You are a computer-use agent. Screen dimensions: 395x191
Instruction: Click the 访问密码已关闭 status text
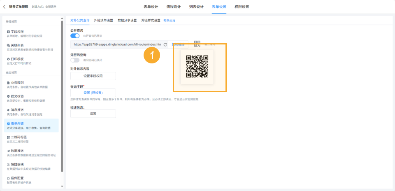point(93,60)
